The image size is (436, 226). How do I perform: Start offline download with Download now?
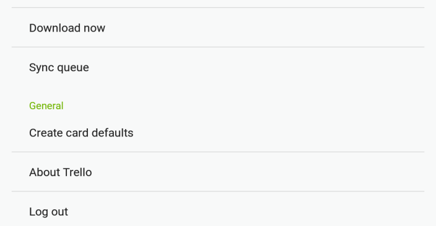[x=218, y=28]
